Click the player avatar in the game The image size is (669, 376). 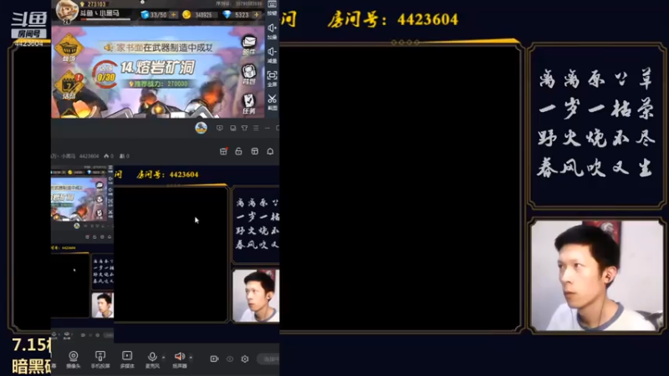(67, 11)
